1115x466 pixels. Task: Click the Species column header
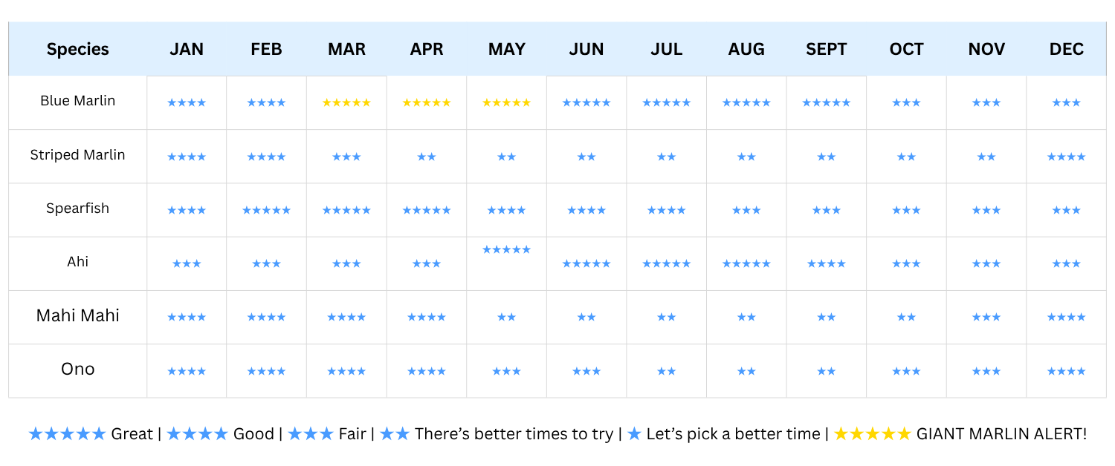(78, 50)
